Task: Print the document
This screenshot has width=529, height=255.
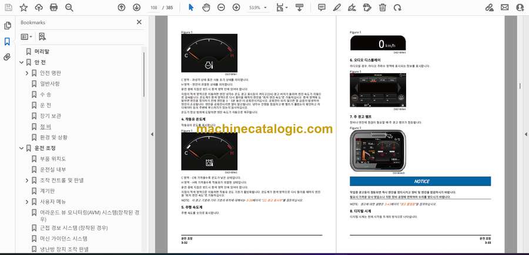Action: (x=53, y=8)
